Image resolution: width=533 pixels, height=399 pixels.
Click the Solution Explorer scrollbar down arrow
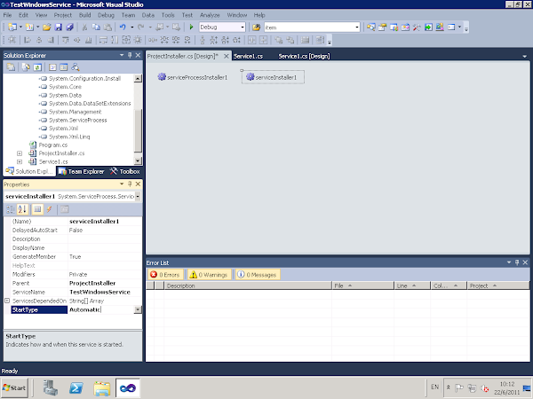coord(138,160)
